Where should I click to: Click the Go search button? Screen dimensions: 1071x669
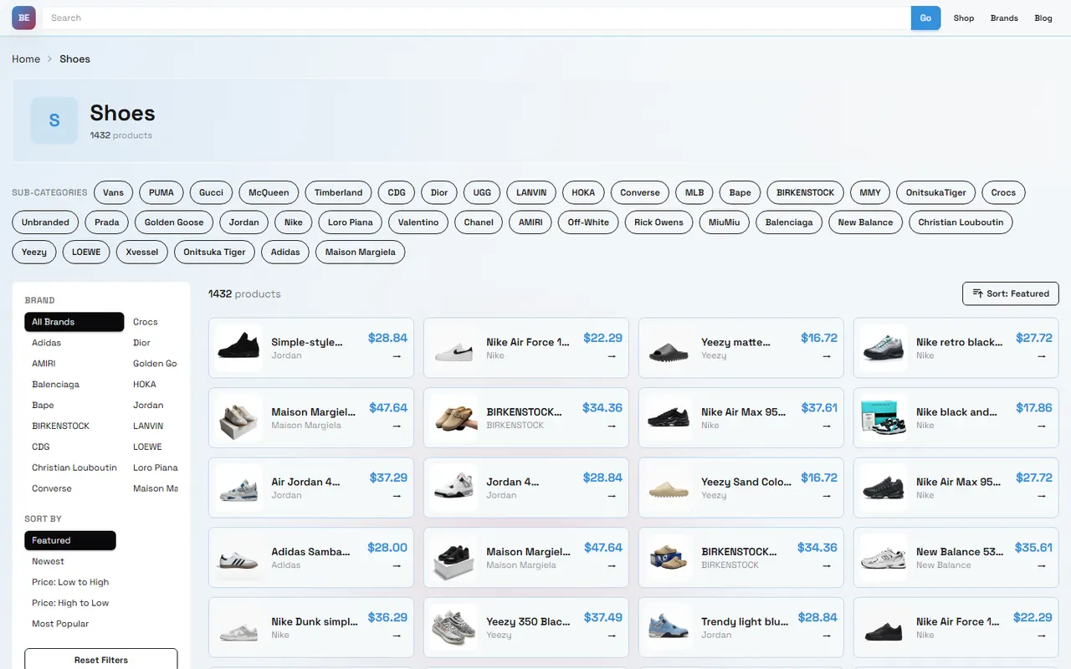coord(925,18)
